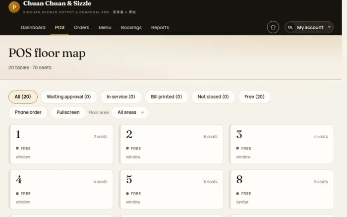This screenshot has width=347, height=217.
Task: Click the FREE status dot on table 4
Action: (17, 193)
